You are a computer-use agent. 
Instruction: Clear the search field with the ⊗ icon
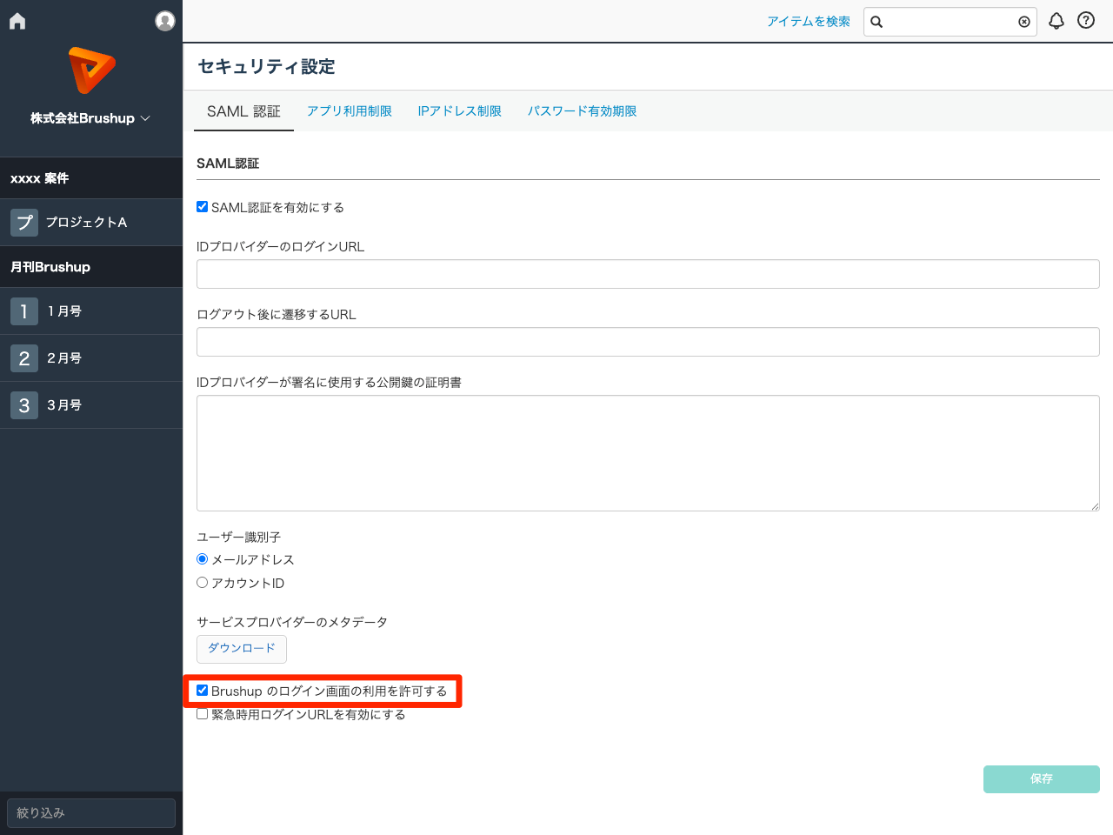pos(1023,22)
